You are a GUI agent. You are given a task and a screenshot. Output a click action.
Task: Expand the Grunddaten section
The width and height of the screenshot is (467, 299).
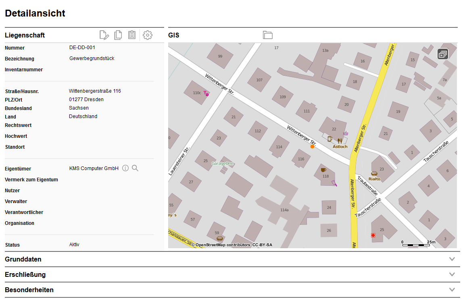pyautogui.click(x=452, y=259)
